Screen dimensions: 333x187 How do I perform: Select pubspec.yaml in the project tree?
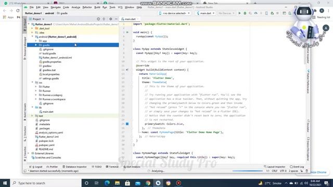pyautogui.click(x=46, y=145)
